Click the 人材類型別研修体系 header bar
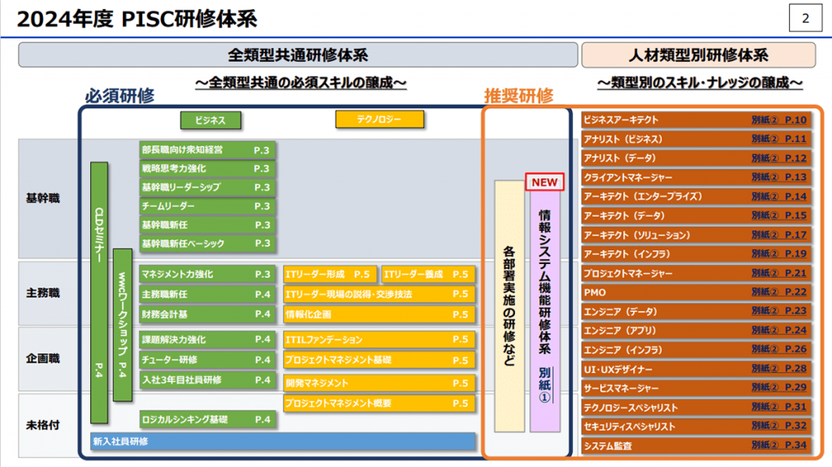The image size is (832, 467). (x=698, y=55)
